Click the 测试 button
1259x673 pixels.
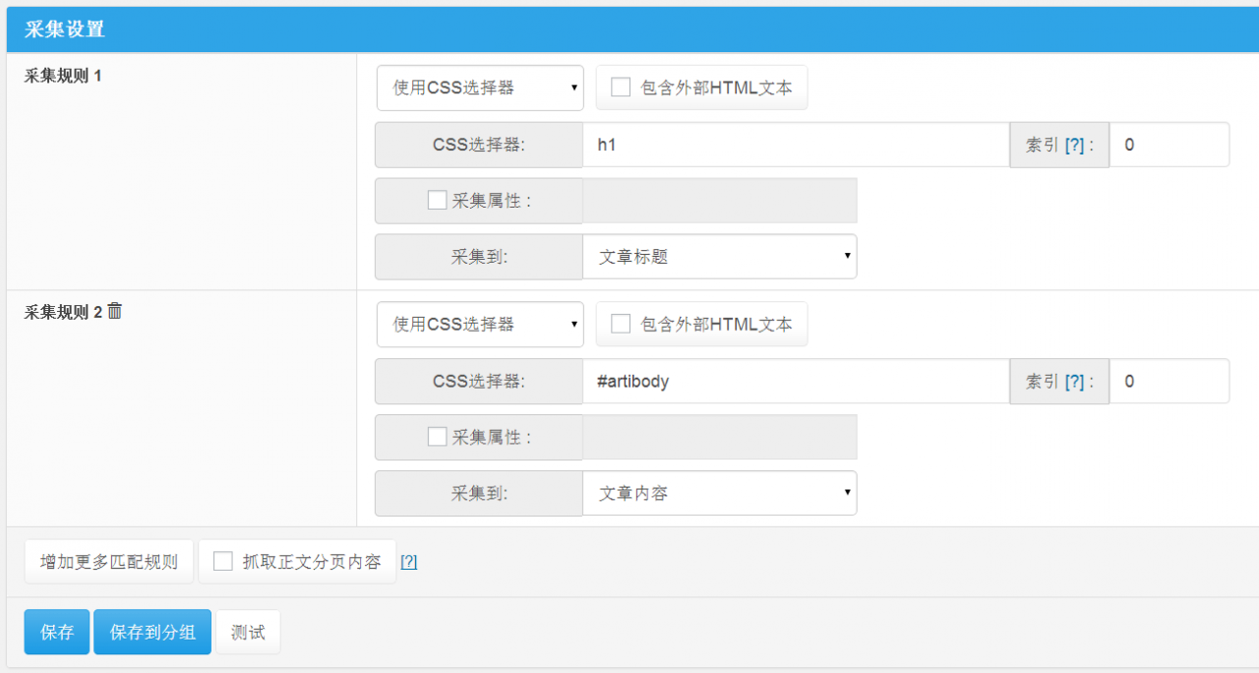click(247, 632)
